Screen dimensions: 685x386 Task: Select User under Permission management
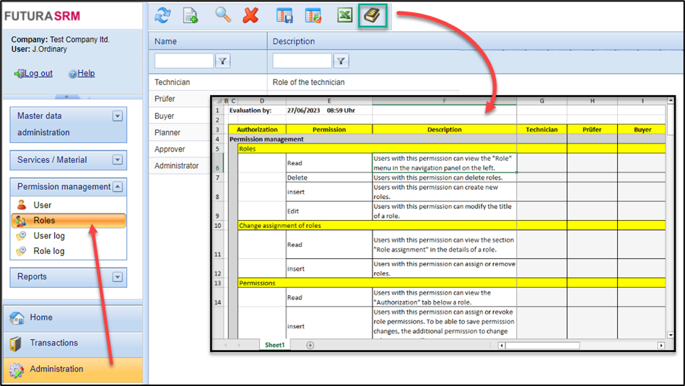click(x=43, y=205)
